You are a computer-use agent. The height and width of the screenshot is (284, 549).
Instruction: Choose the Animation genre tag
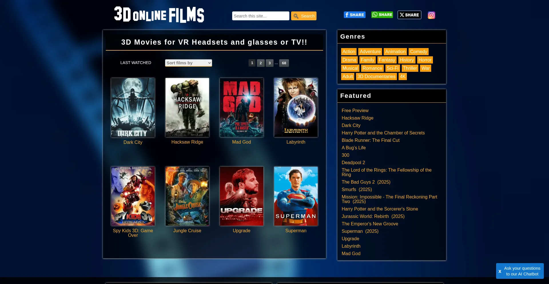point(395,52)
